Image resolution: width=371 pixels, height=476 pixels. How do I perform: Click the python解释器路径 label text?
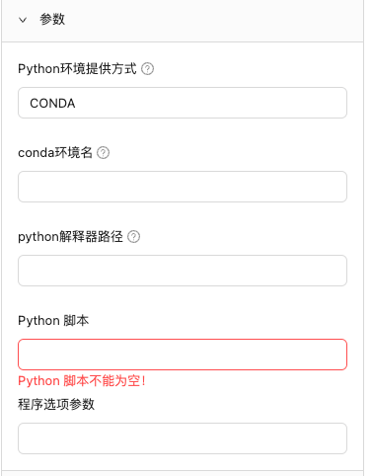click(x=70, y=237)
